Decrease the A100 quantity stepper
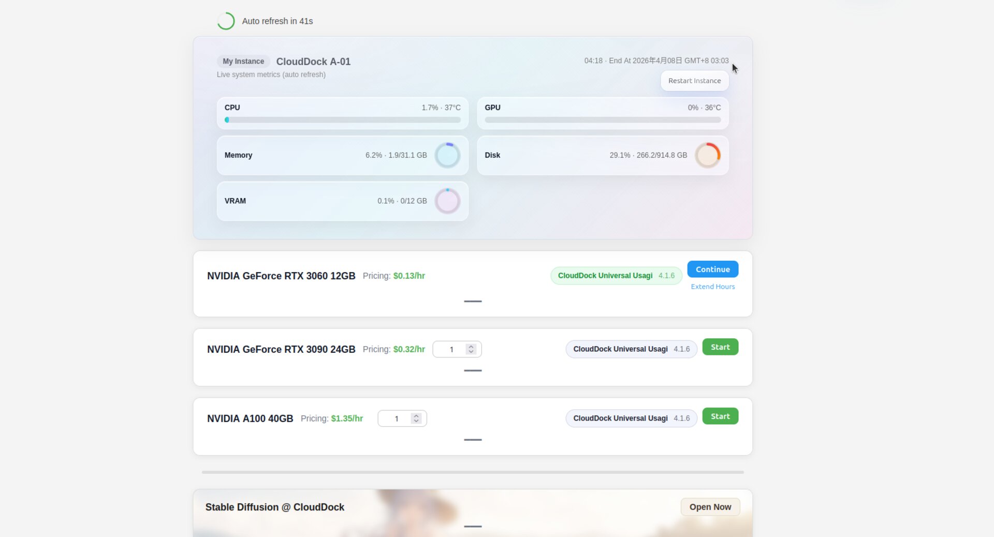The height and width of the screenshot is (537, 994). point(416,421)
